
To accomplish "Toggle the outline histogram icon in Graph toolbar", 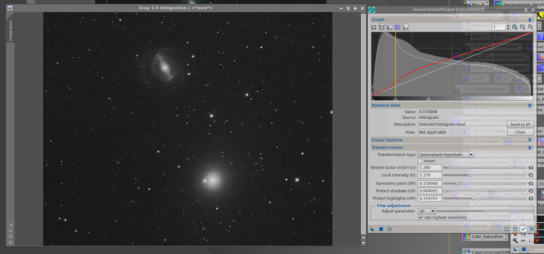I will [x=405, y=27].
